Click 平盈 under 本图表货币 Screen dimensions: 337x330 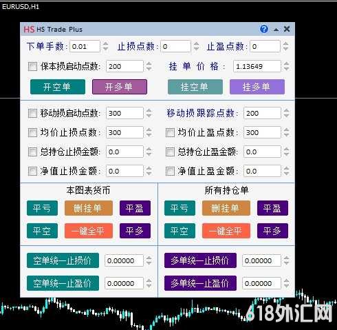pyautogui.click(x=135, y=208)
